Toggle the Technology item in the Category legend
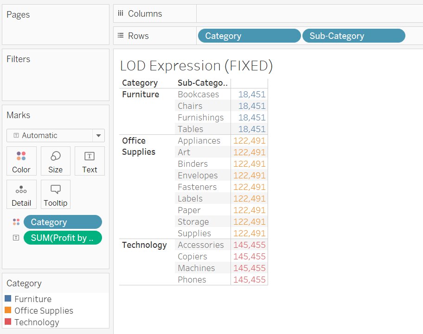This screenshot has height=334, width=423. (x=35, y=322)
